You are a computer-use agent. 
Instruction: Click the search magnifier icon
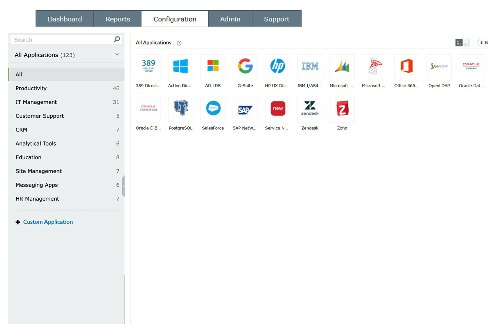[x=117, y=39]
